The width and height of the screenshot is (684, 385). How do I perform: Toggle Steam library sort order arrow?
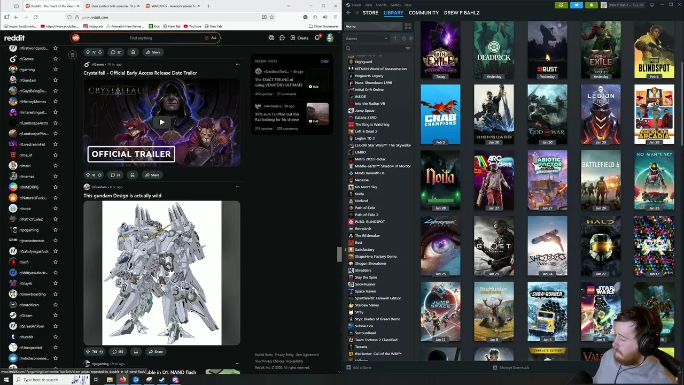click(x=395, y=38)
